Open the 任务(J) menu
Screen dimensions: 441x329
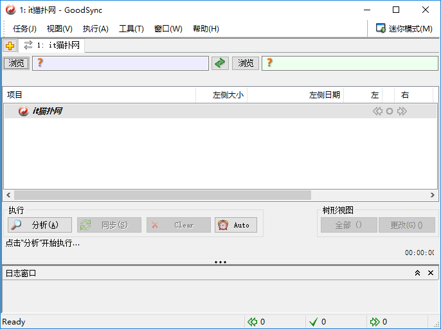(x=24, y=29)
